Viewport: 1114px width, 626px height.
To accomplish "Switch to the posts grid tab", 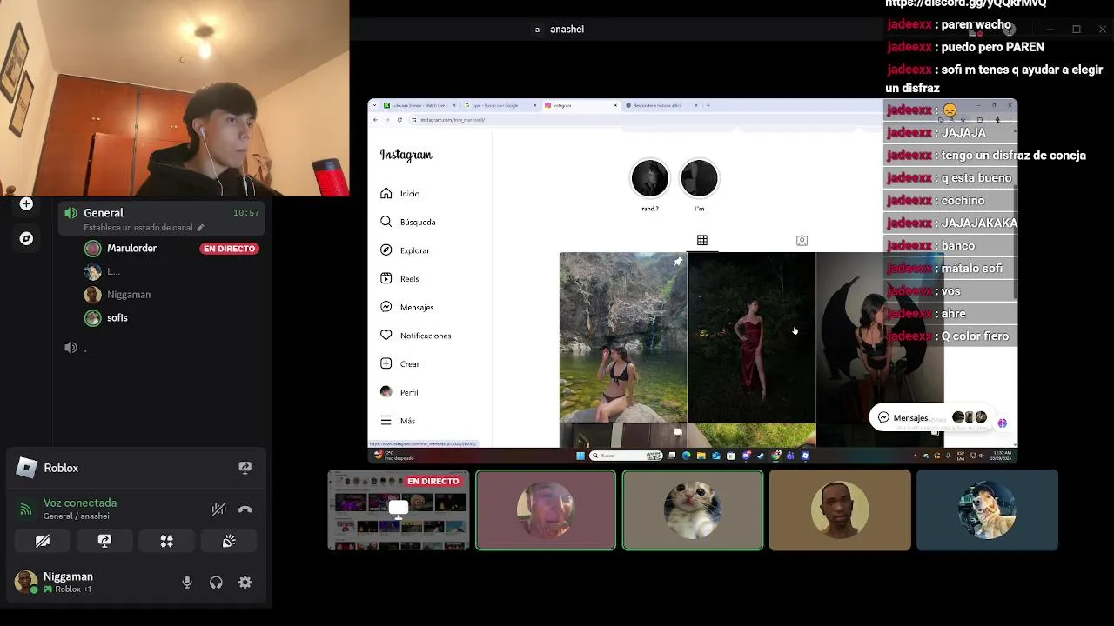I will [x=701, y=240].
